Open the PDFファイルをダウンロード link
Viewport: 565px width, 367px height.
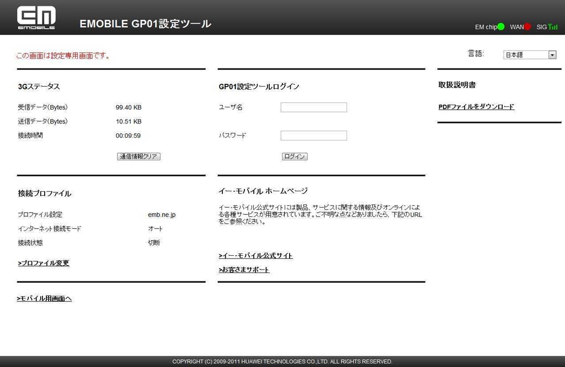(x=476, y=107)
